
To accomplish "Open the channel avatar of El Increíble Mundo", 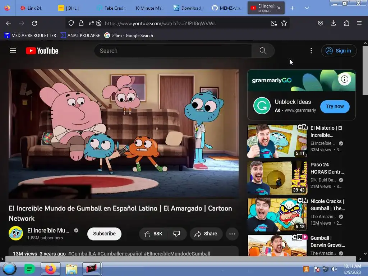I will (x=16, y=233).
